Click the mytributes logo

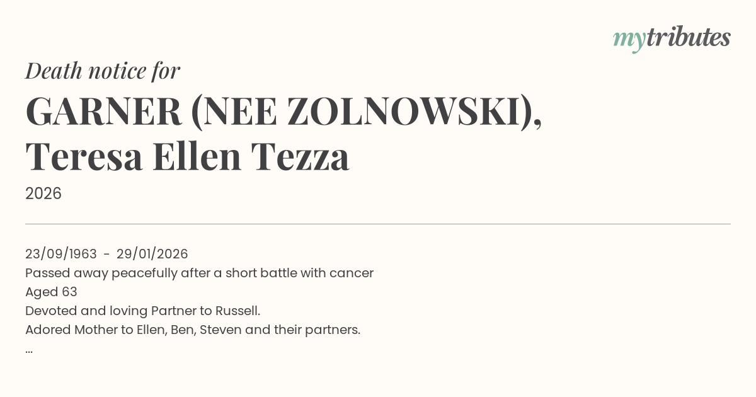point(672,38)
